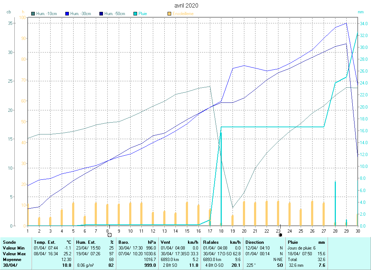The image size is (371, 270).
Task: Click the Moyenne row label
Action: click(11, 259)
